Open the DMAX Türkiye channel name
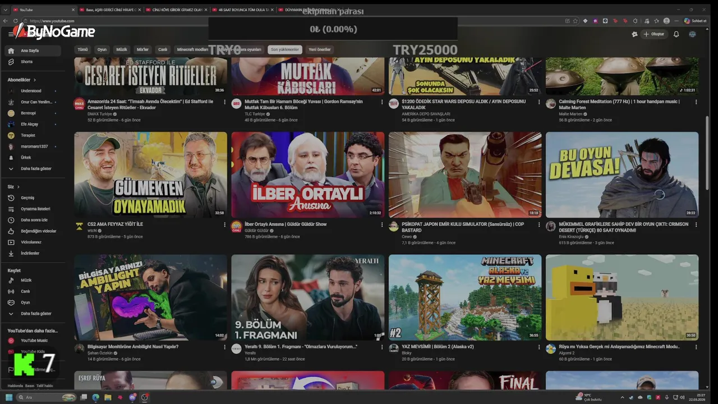The width and height of the screenshot is (718, 404). (101, 114)
